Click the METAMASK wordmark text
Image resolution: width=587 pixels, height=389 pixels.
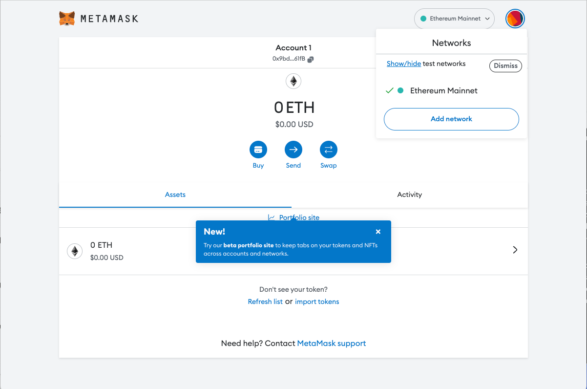(109, 19)
